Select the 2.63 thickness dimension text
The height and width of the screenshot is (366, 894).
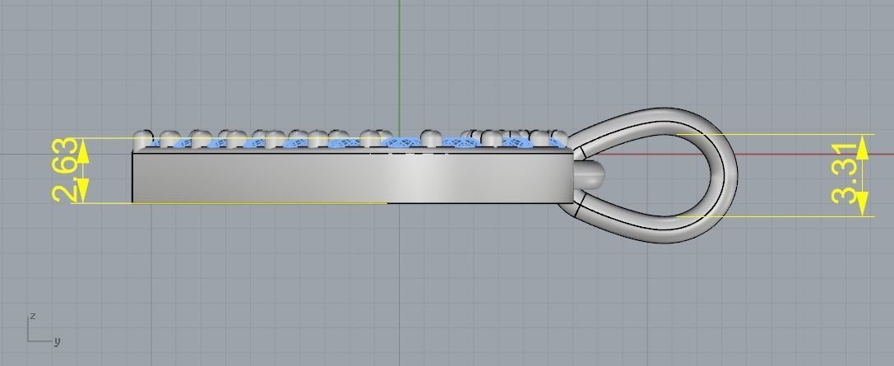point(64,169)
